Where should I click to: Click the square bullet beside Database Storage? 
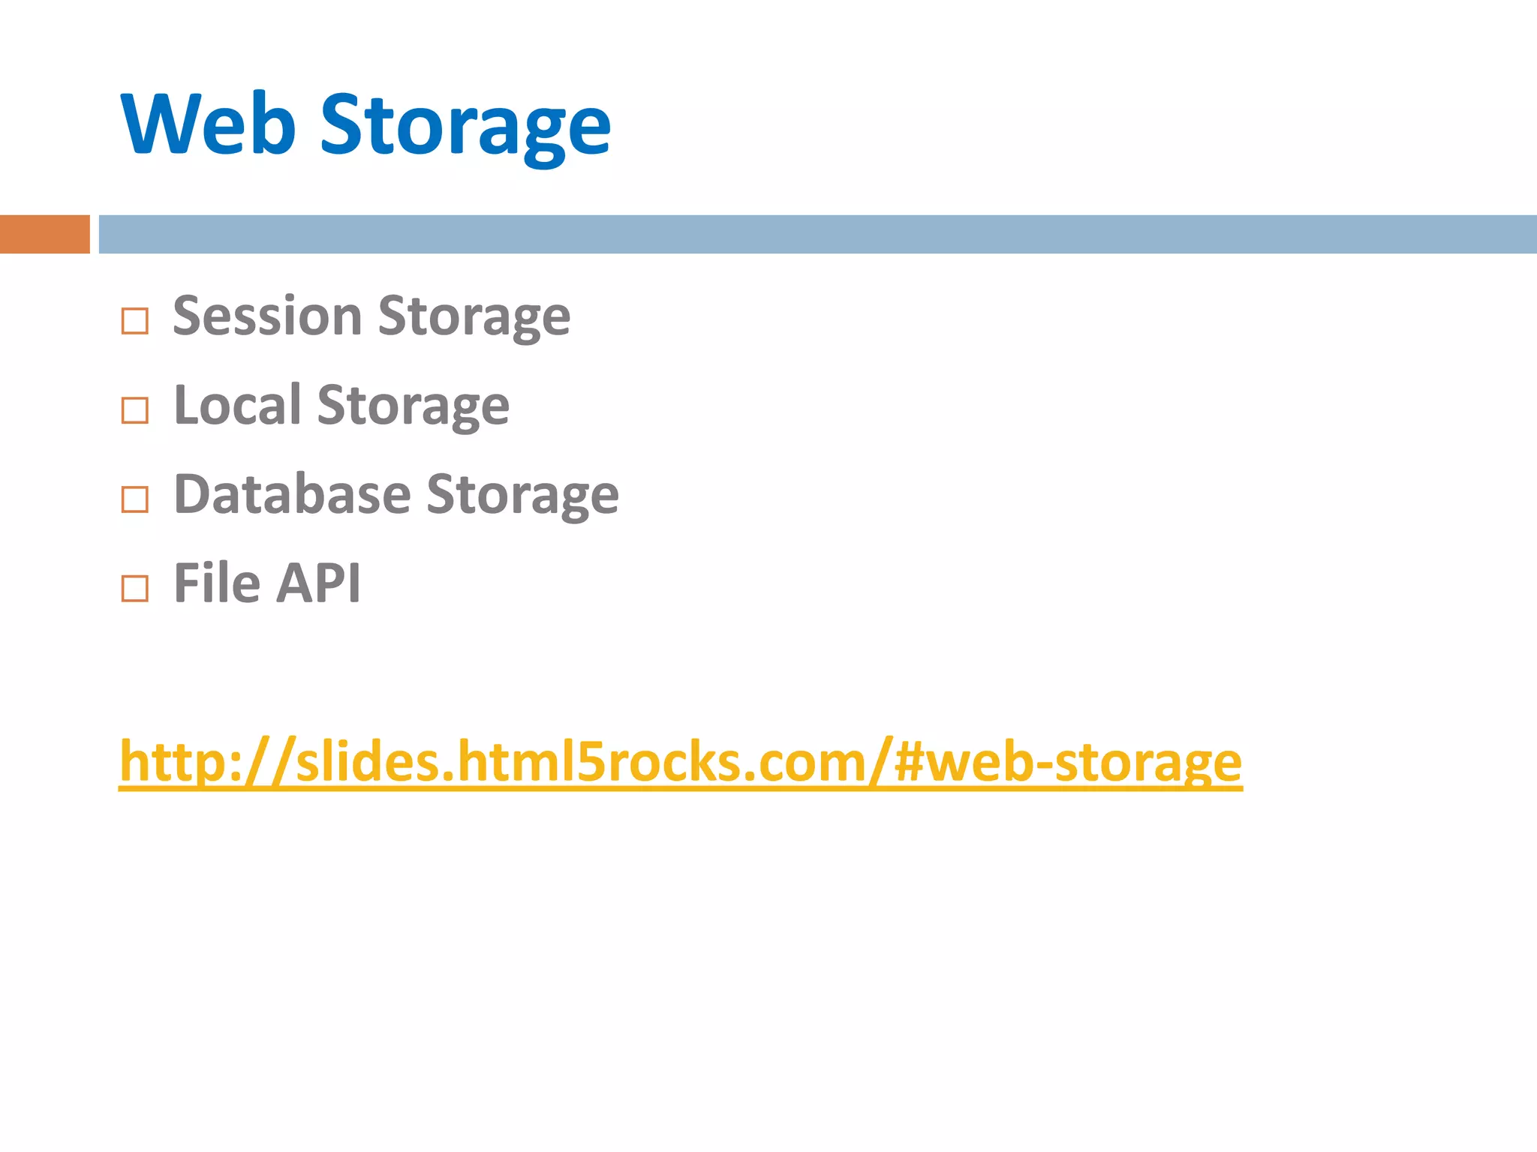pos(135,499)
